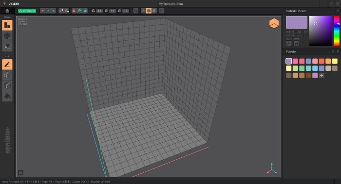Edit the first volume size field showing 16
Viewport: 341px width, 184px height.
(x=99, y=11)
